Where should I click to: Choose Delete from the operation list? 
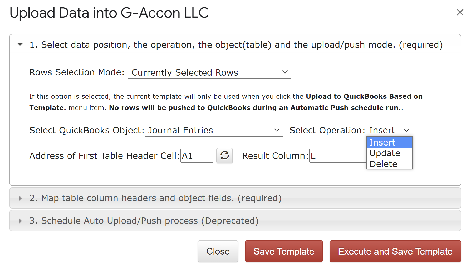coord(389,164)
